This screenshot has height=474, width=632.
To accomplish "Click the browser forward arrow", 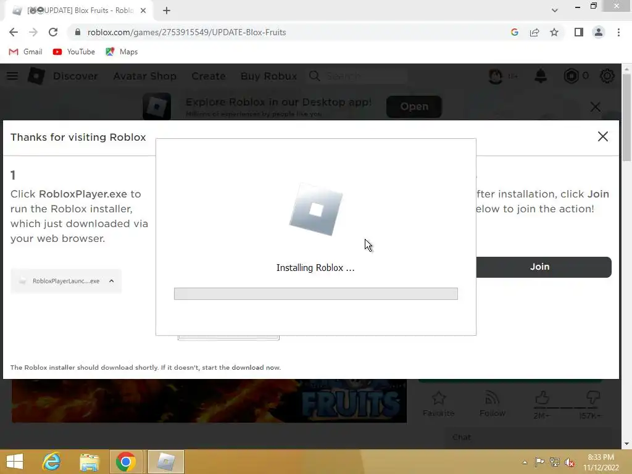I will [x=33, y=32].
